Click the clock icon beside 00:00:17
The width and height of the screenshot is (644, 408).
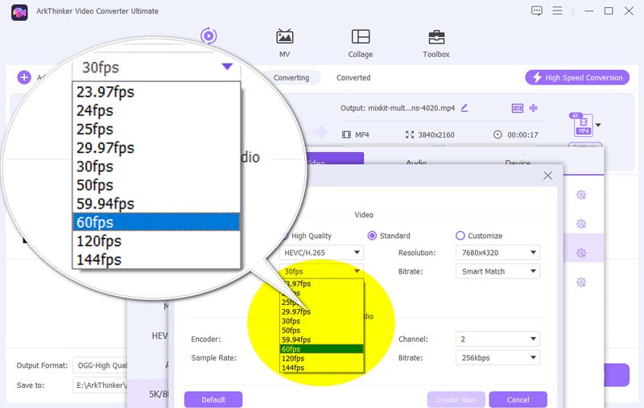pyautogui.click(x=497, y=134)
